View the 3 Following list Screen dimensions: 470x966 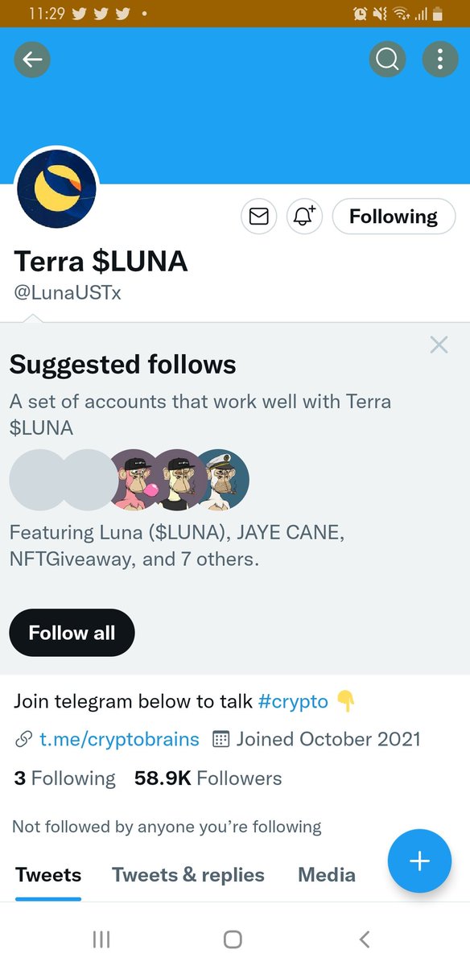click(65, 778)
